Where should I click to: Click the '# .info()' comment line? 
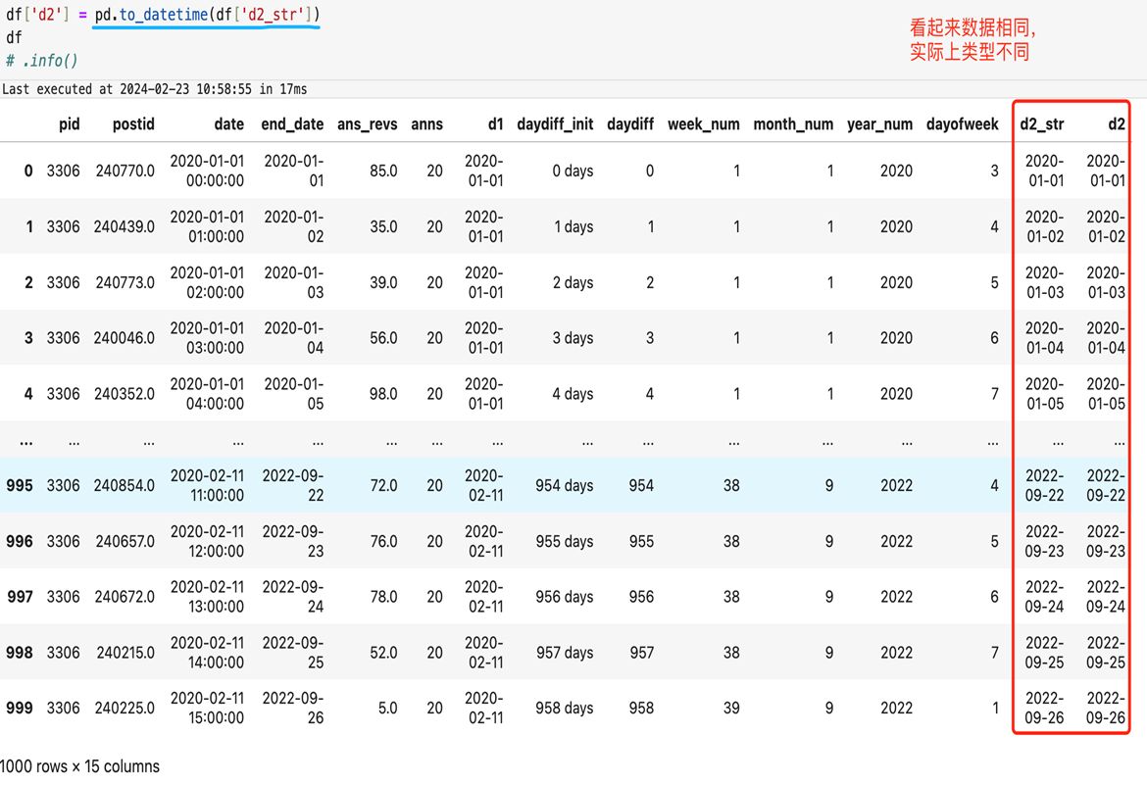tap(42, 61)
